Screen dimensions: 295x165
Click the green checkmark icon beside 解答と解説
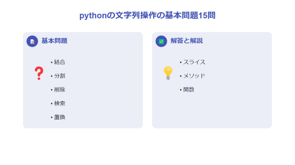(x=161, y=41)
